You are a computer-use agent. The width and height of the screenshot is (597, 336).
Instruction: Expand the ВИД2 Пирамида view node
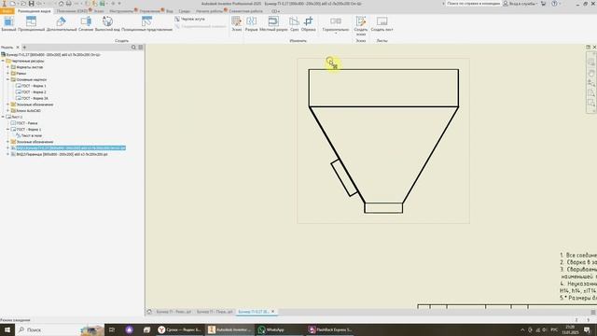tap(8, 154)
